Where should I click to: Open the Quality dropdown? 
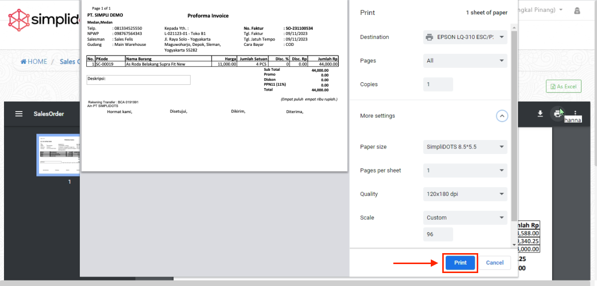[465, 194]
